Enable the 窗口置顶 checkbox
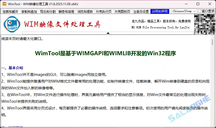The width and height of the screenshot is (216, 128). tap(199, 11)
